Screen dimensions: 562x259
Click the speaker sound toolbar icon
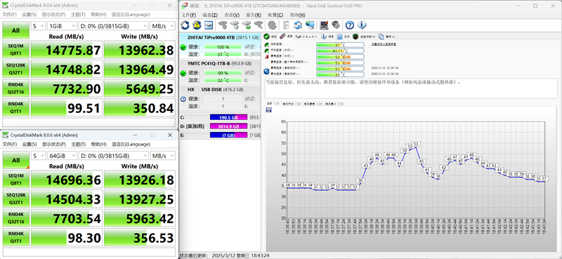pos(336,25)
